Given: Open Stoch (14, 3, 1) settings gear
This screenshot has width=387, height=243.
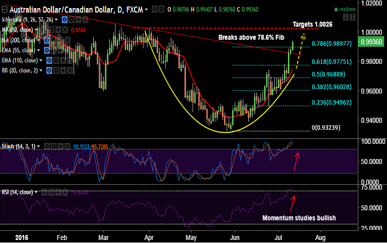Looking at the screenshot, I should click(53, 146).
